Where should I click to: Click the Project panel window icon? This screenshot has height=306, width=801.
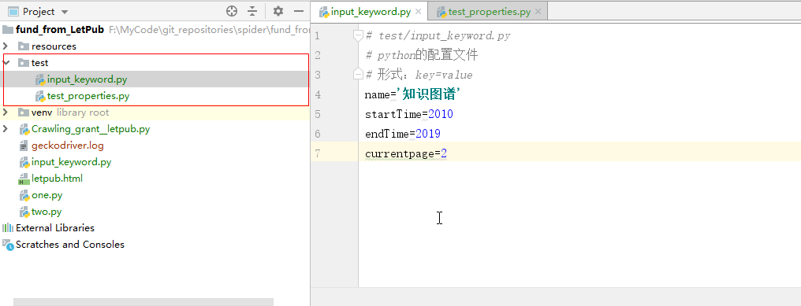click(13, 12)
